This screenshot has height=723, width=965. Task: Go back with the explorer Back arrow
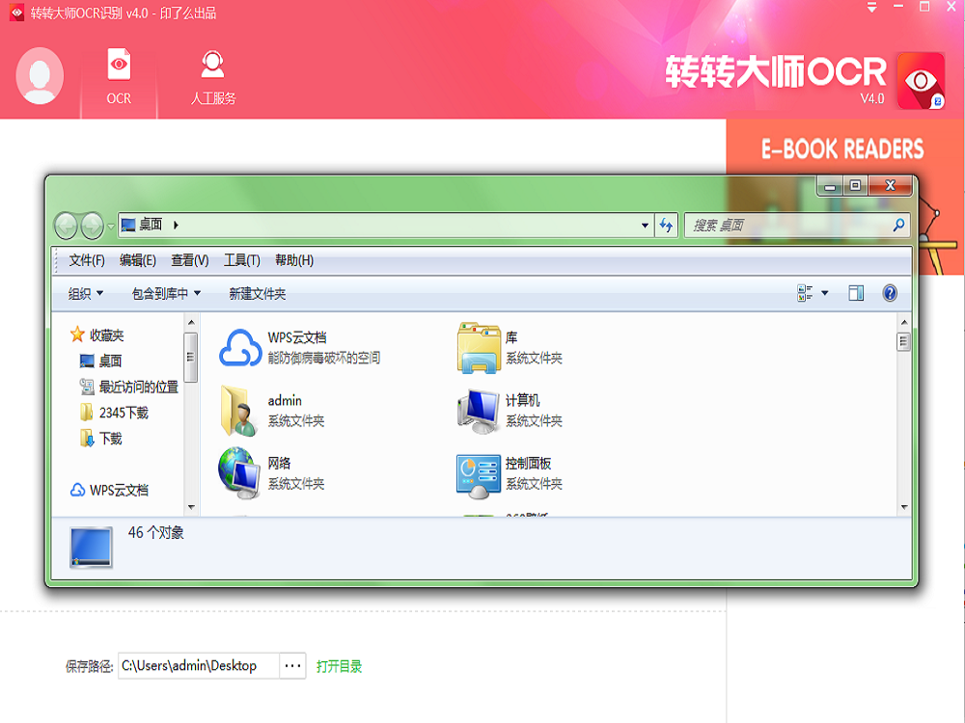click(66, 226)
